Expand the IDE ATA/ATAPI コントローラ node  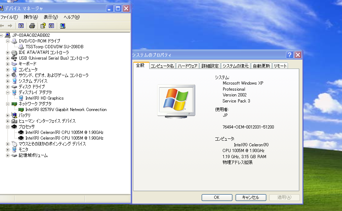[x=7, y=52]
